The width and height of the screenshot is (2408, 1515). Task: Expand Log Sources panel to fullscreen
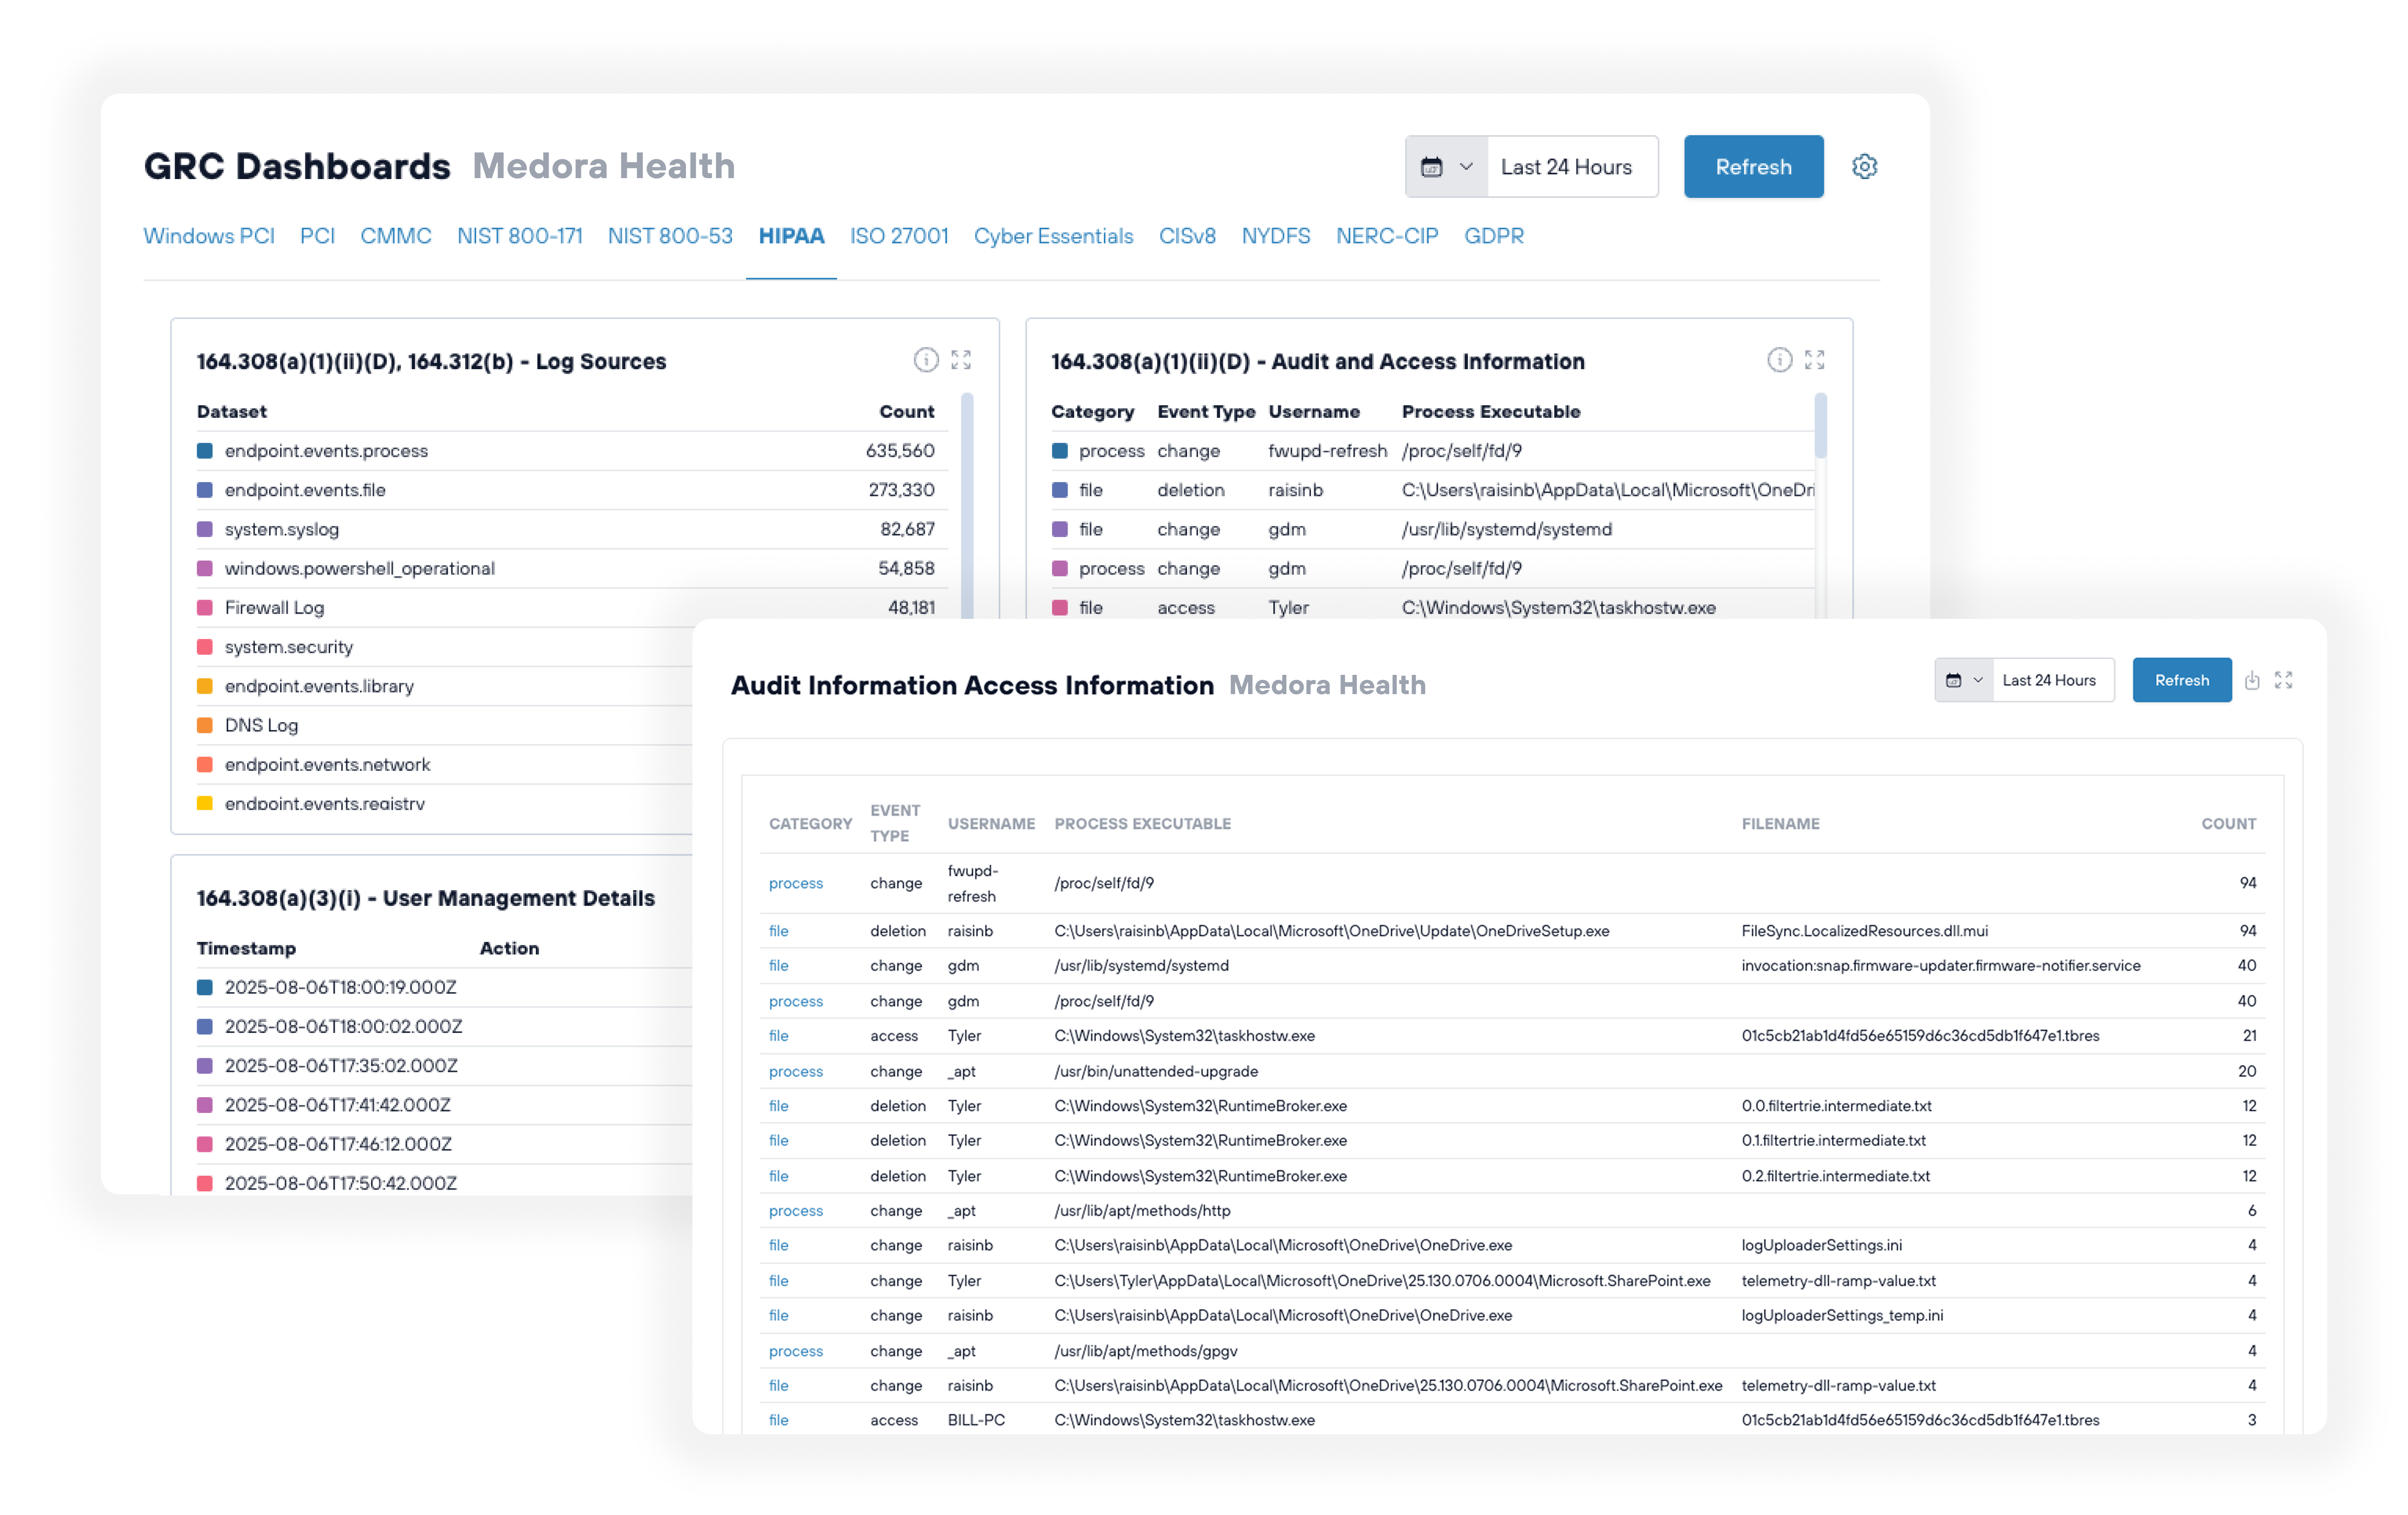(961, 360)
